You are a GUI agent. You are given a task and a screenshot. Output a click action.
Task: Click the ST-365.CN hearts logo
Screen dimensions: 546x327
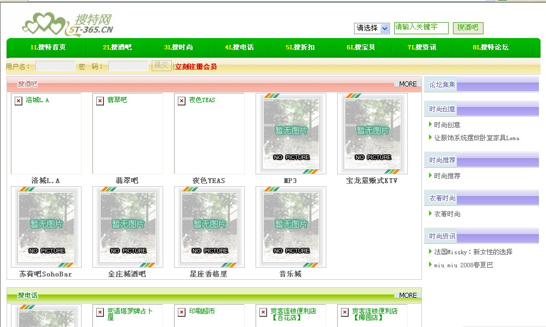(67, 24)
